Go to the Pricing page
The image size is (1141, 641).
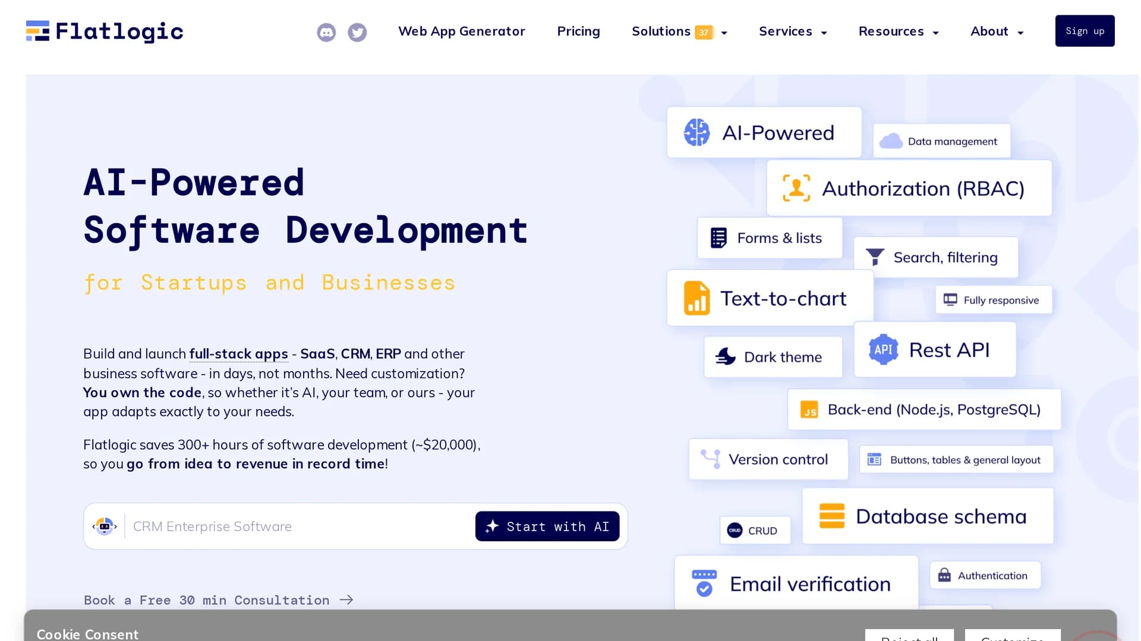click(x=578, y=31)
